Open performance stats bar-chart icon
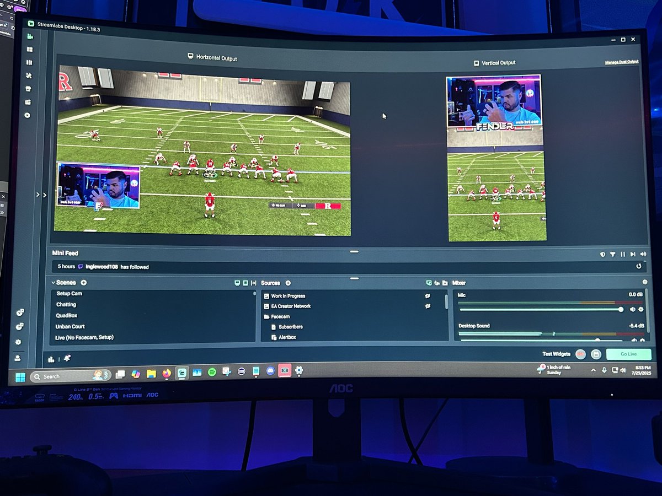This screenshot has height=496, width=662. point(51,359)
